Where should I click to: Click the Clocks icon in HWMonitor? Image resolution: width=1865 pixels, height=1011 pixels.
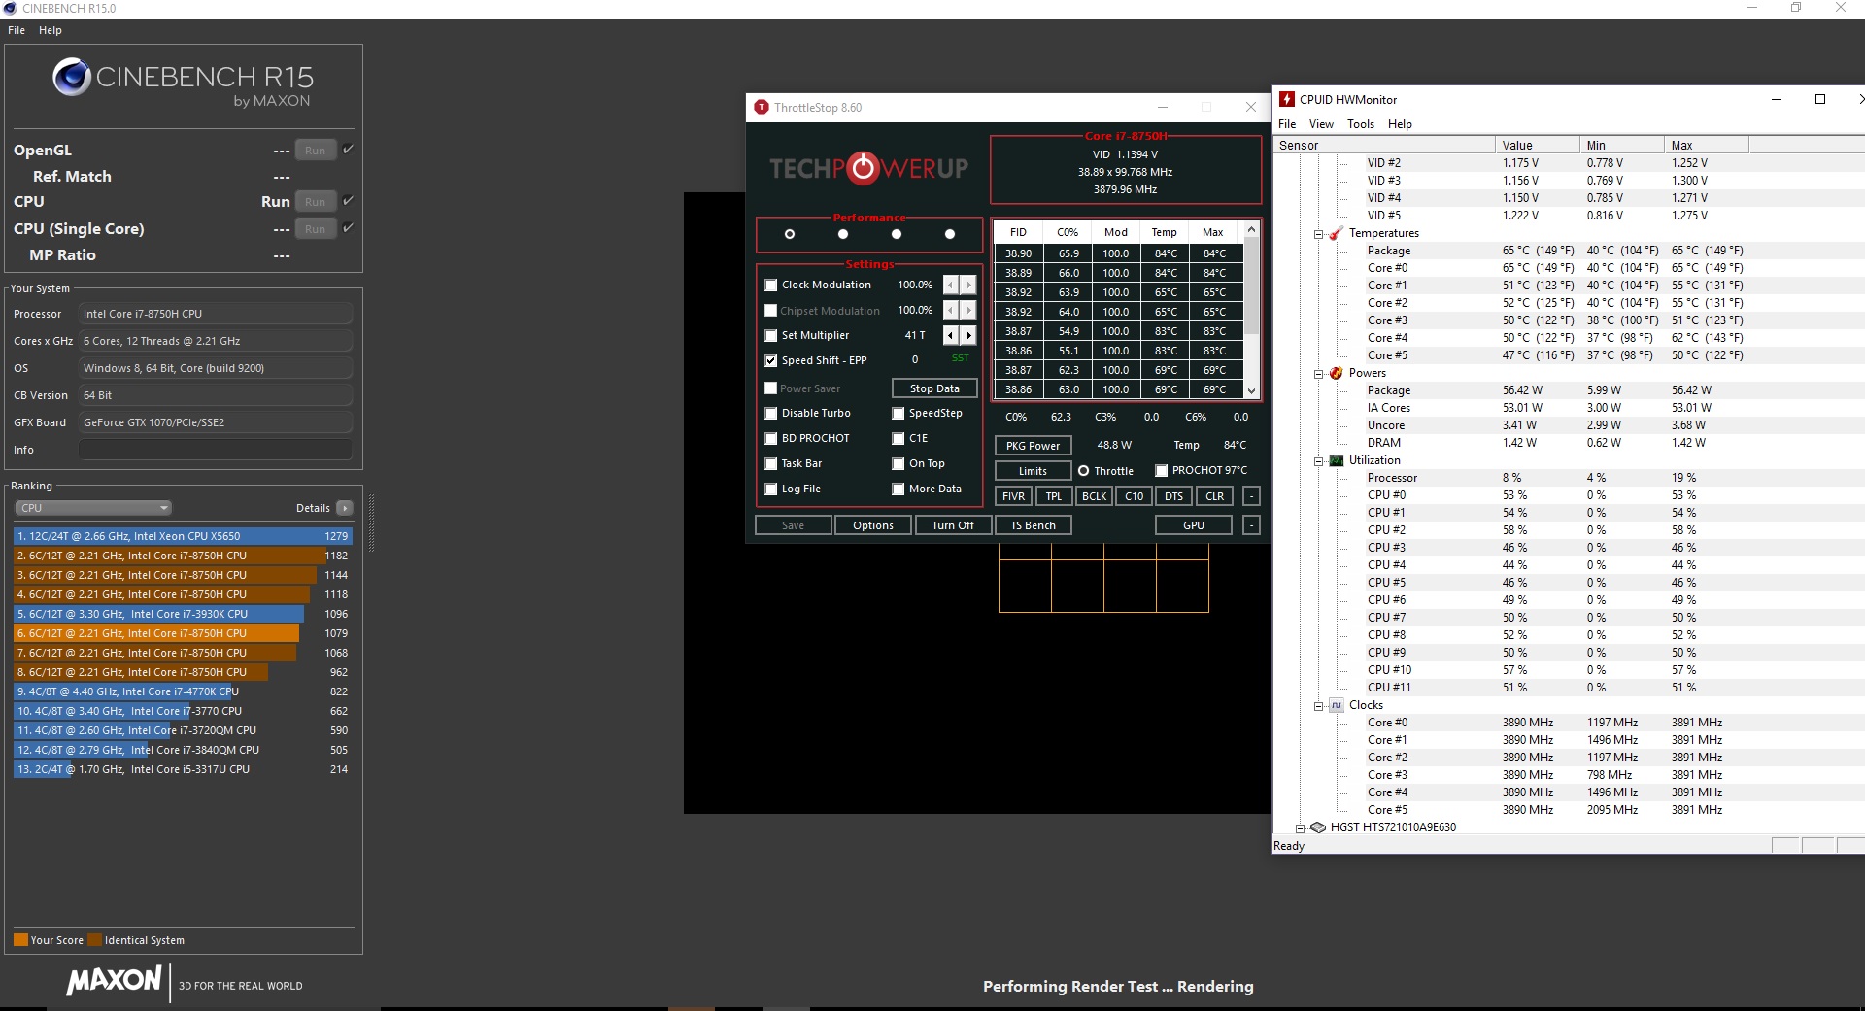pyautogui.click(x=1336, y=705)
